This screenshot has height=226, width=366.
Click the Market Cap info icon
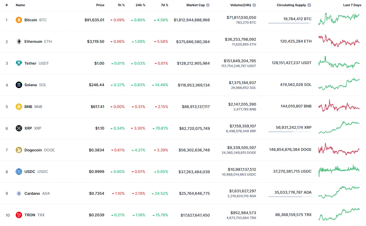point(208,5)
